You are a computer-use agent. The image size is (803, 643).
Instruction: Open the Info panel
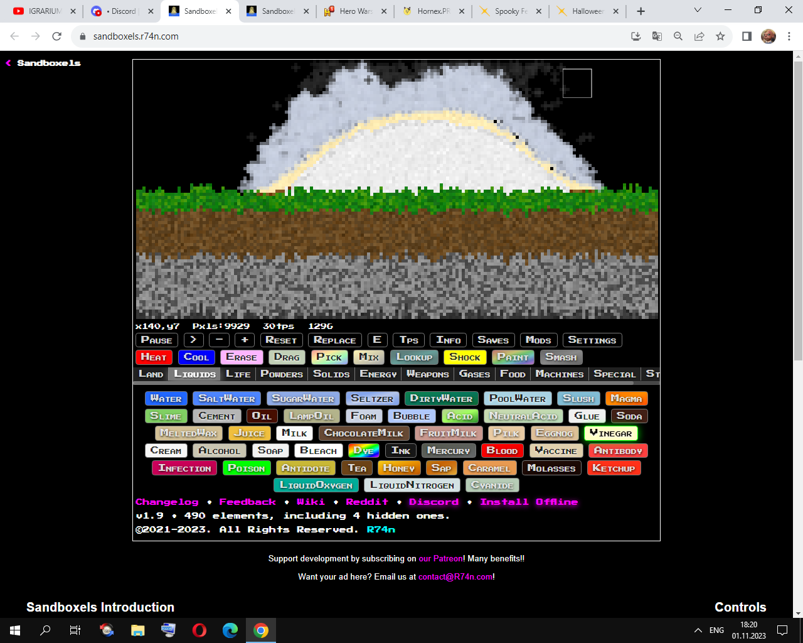click(x=449, y=340)
